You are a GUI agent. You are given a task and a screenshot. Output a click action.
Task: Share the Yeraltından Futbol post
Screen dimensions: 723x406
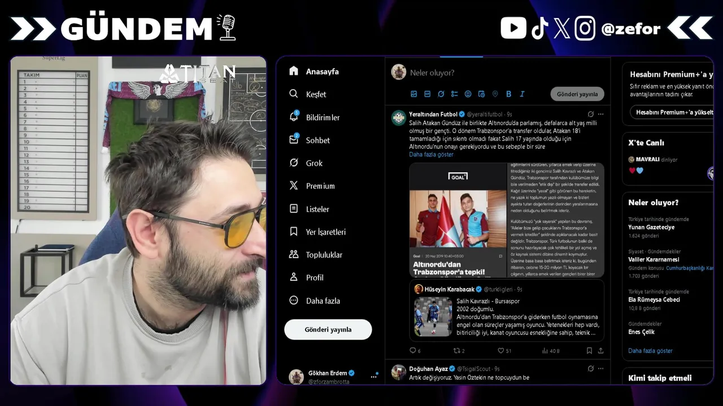pos(600,351)
